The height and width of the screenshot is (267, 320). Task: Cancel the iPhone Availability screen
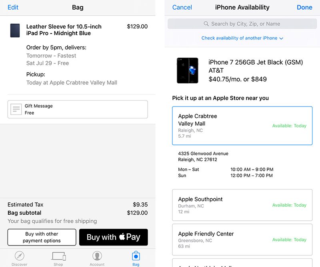tap(182, 8)
